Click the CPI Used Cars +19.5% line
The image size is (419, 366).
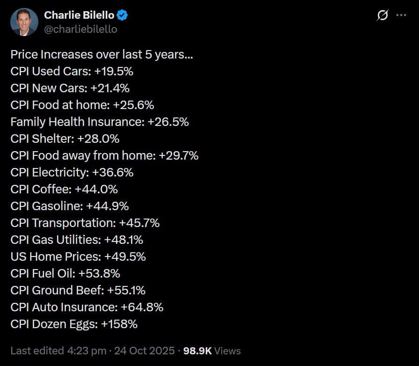click(x=72, y=71)
